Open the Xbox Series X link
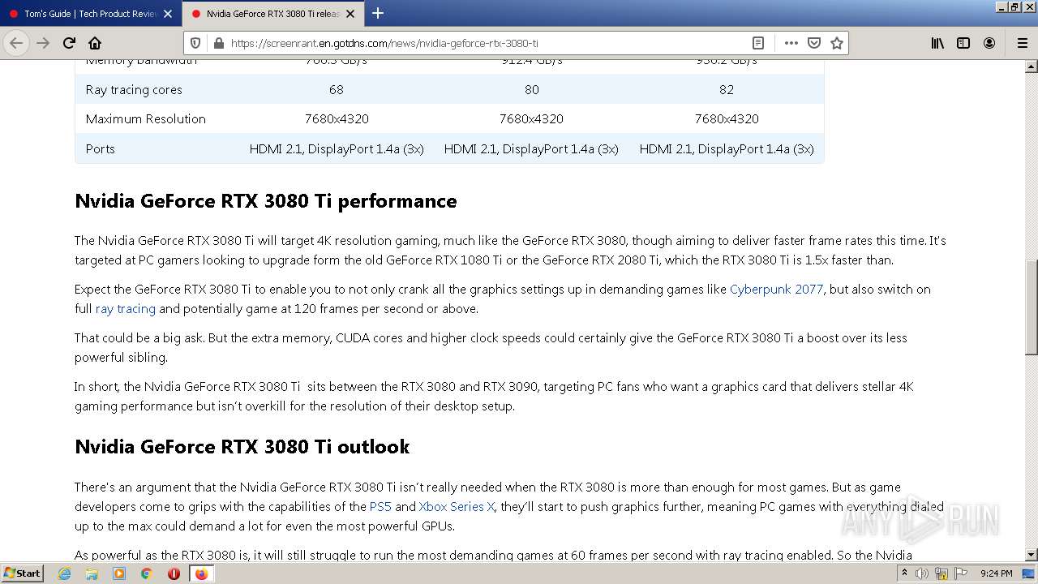Image resolution: width=1038 pixels, height=584 pixels. coord(457,506)
